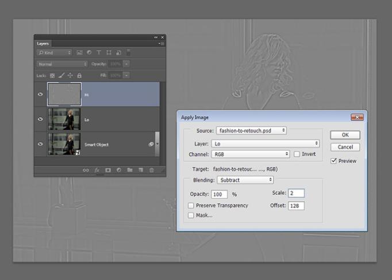The height and width of the screenshot is (280, 392).
Task: Open the Channel RGB dropdown
Action: (250, 154)
